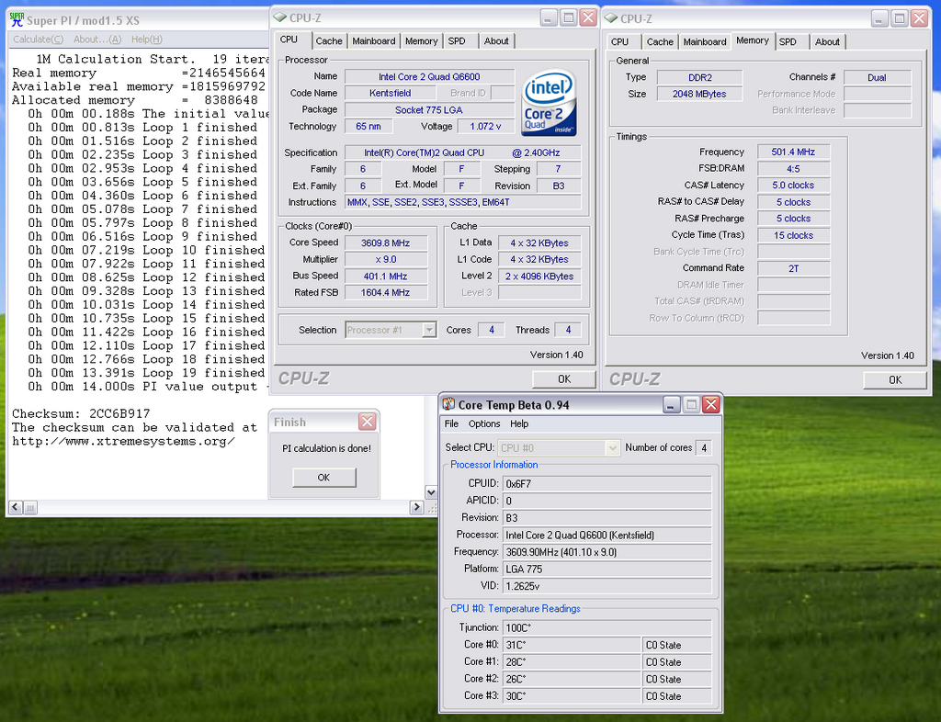Click the CPU-Z logo icon in left CPU-Z title bar
Image resolution: width=941 pixels, height=722 pixels.
coord(280,17)
